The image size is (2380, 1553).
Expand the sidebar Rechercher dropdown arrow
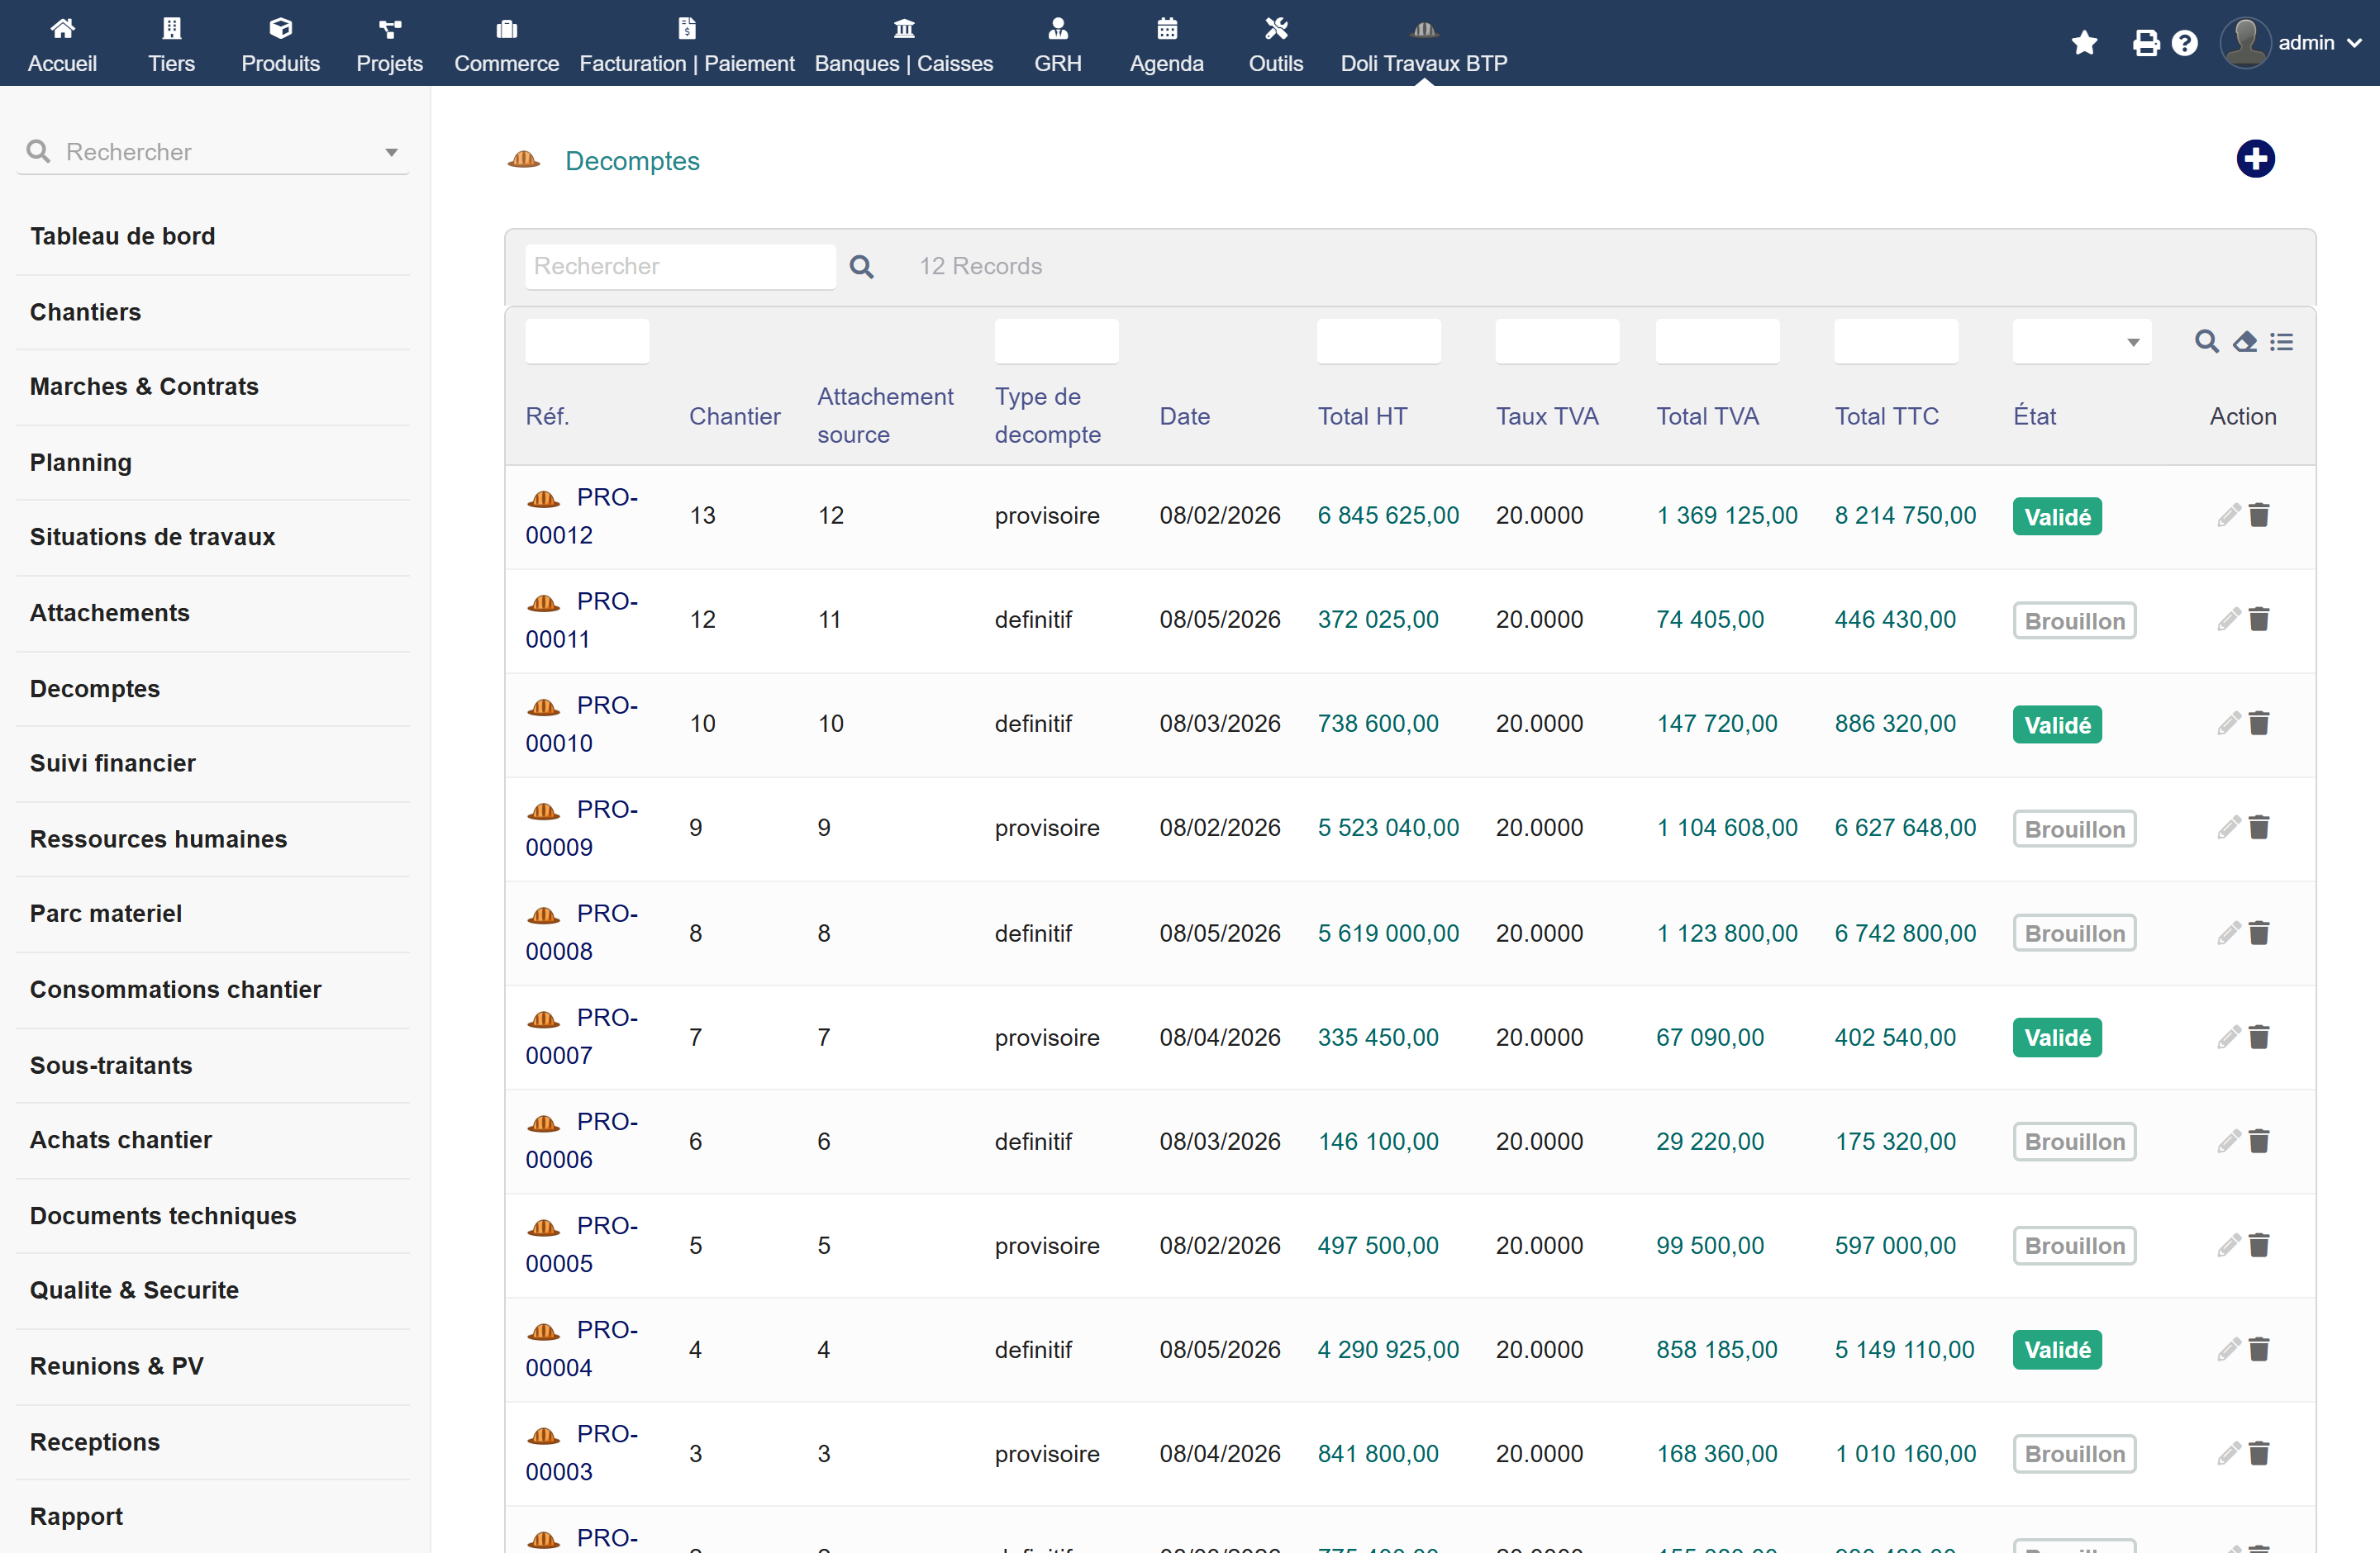pos(391,152)
